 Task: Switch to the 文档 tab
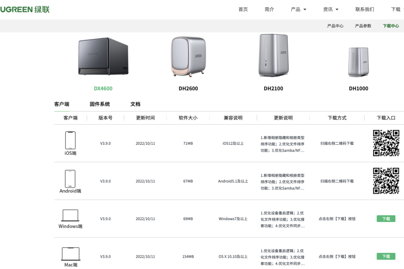[x=135, y=104]
